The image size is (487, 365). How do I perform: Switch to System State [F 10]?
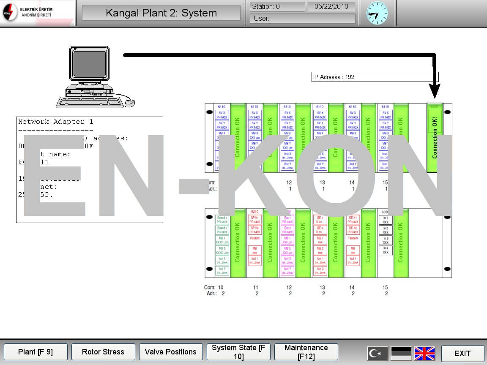click(238, 352)
